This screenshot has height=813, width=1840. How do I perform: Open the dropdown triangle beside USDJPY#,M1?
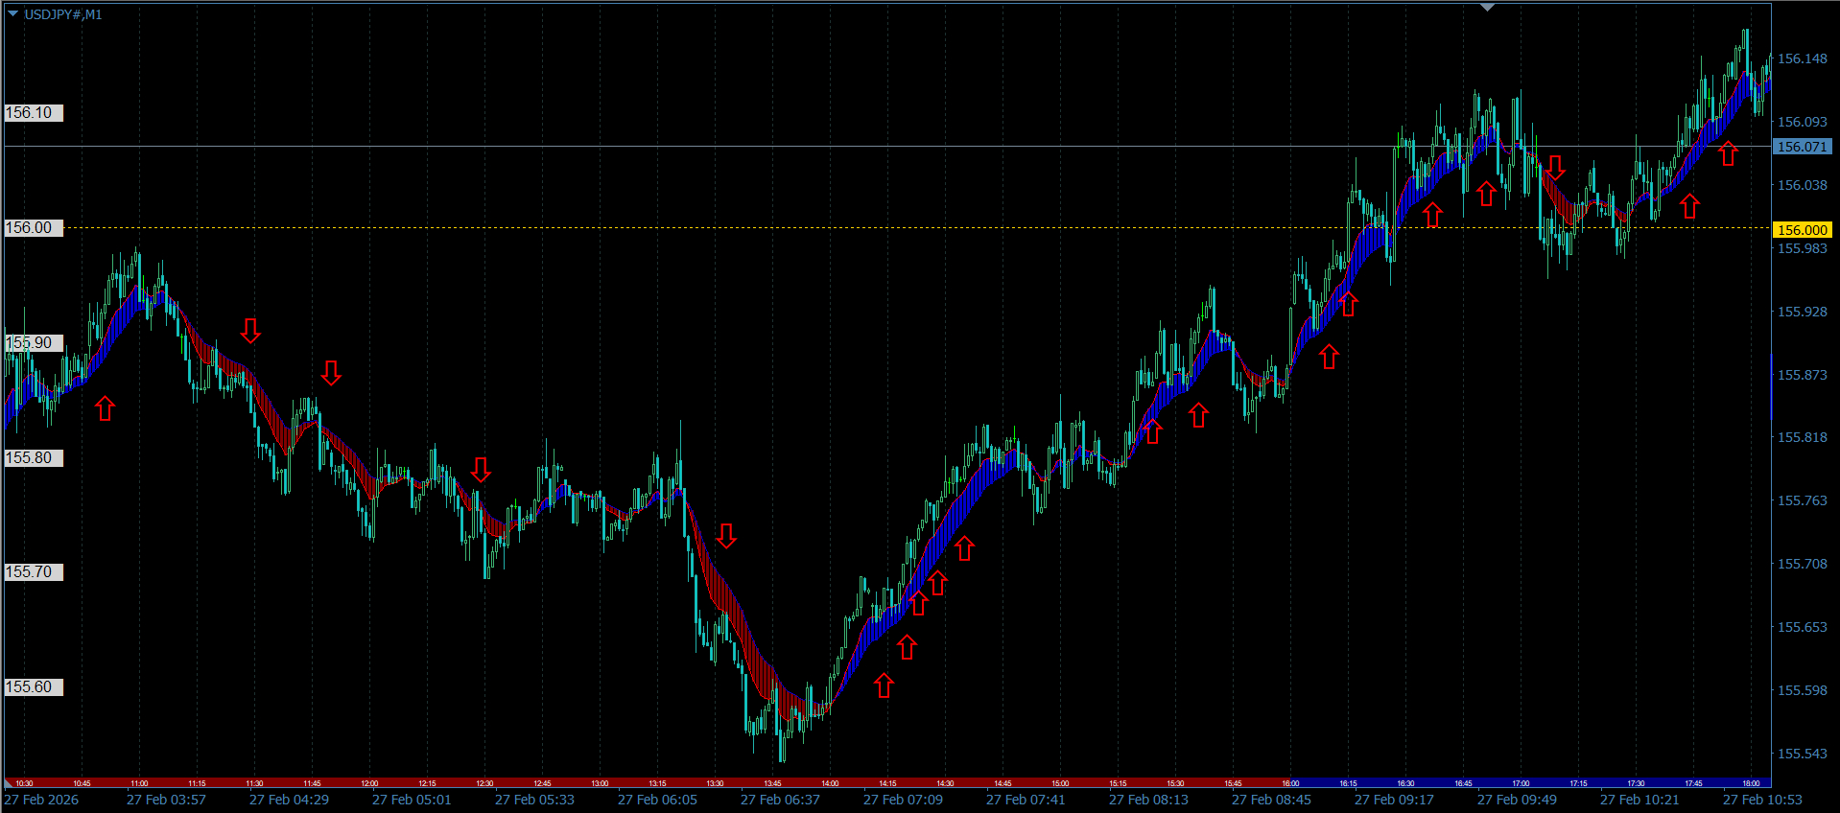coord(13,13)
